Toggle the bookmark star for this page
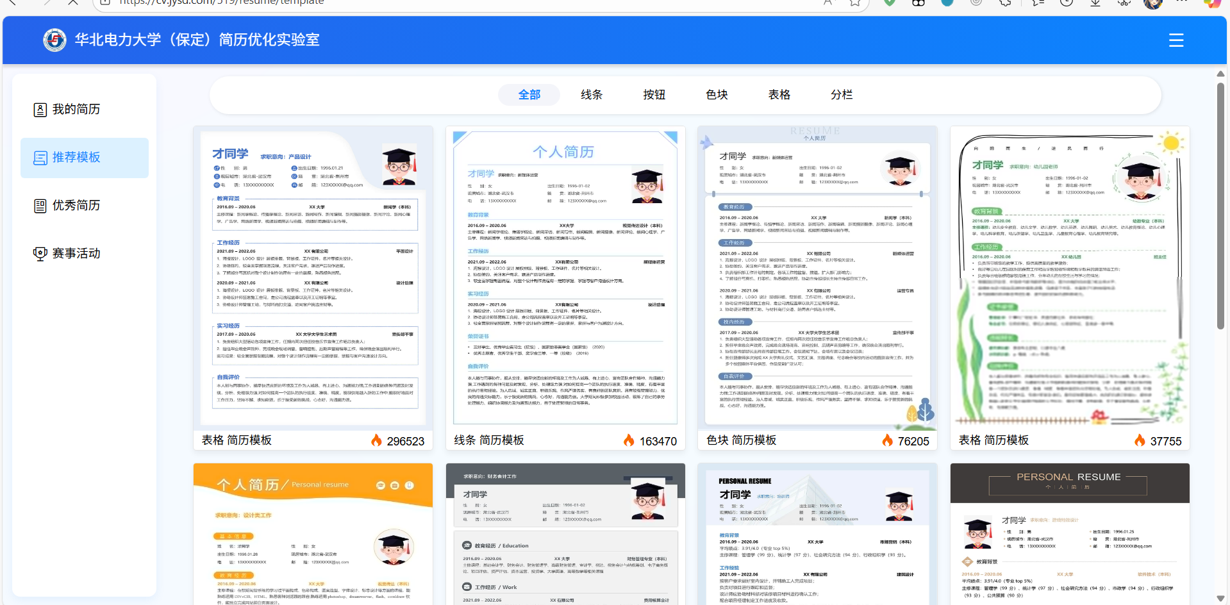The height and width of the screenshot is (605, 1230). pyautogui.click(x=855, y=2)
